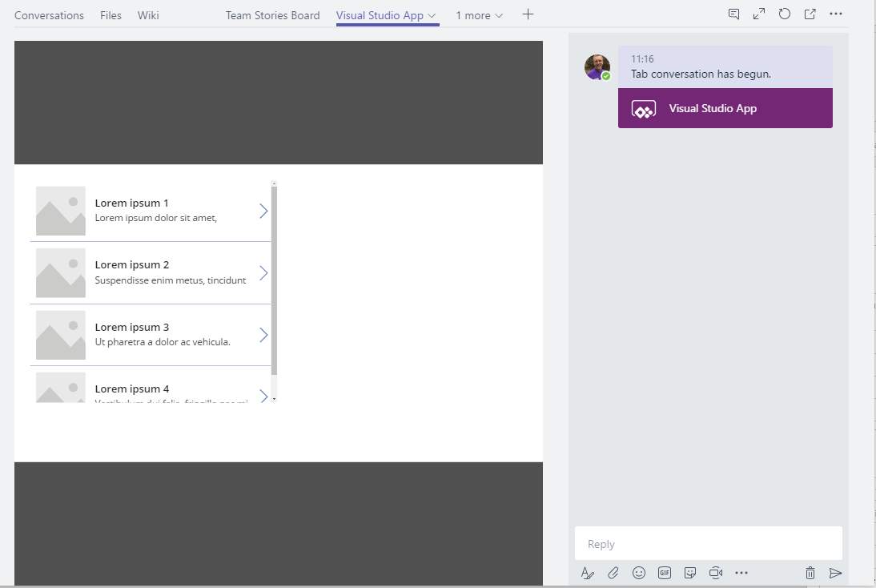Discard the draft using the trash icon

[810, 573]
